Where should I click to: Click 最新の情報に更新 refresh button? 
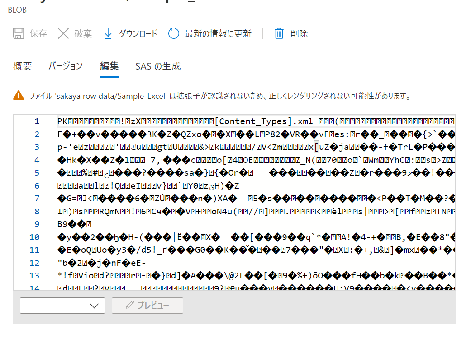click(210, 33)
